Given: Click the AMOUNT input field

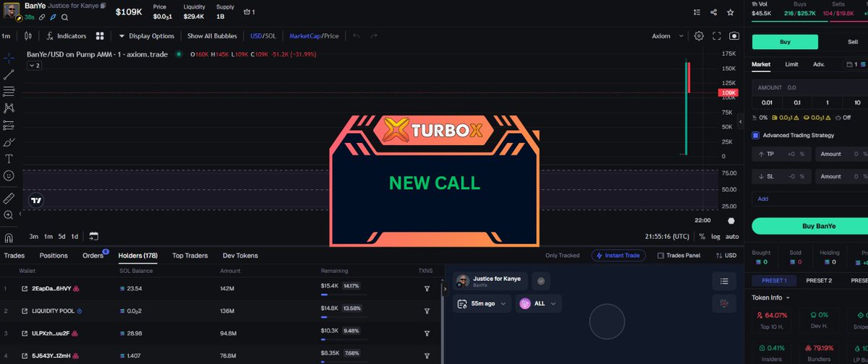Looking at the screenshot, I should coord(810,87).
